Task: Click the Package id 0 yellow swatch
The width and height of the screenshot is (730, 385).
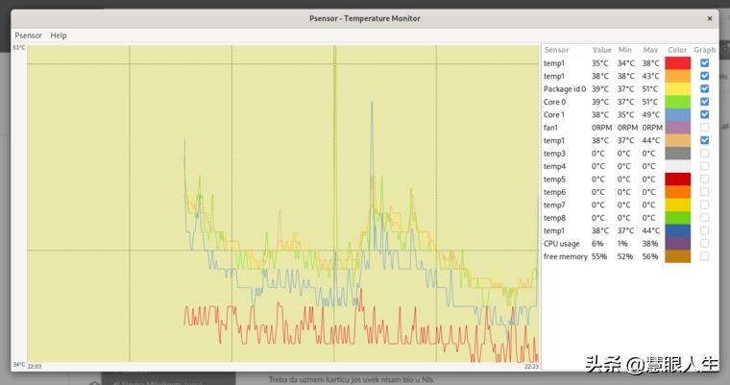Action: point(677,89)
